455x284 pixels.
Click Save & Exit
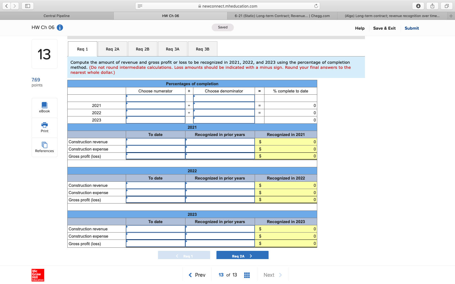(x=384, y=28)
